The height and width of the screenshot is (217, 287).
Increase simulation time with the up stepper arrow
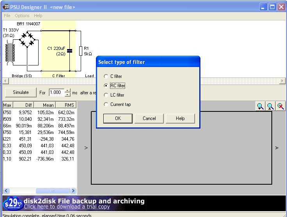tap(67, 91)
